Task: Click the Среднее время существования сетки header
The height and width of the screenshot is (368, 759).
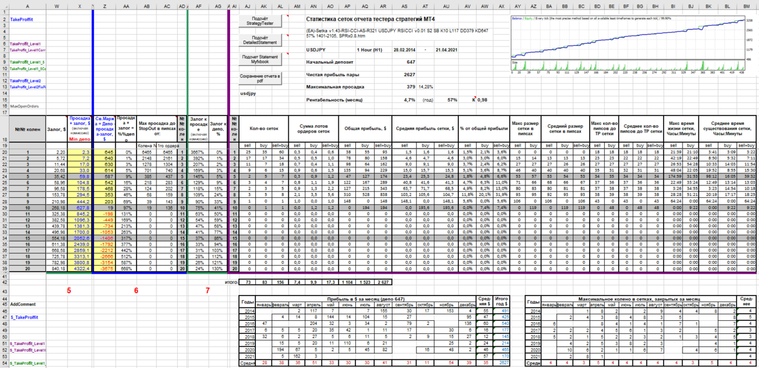Action: click(728, 129)
